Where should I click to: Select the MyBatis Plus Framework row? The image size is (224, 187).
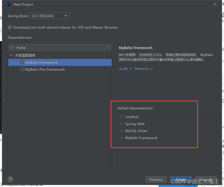60,70
